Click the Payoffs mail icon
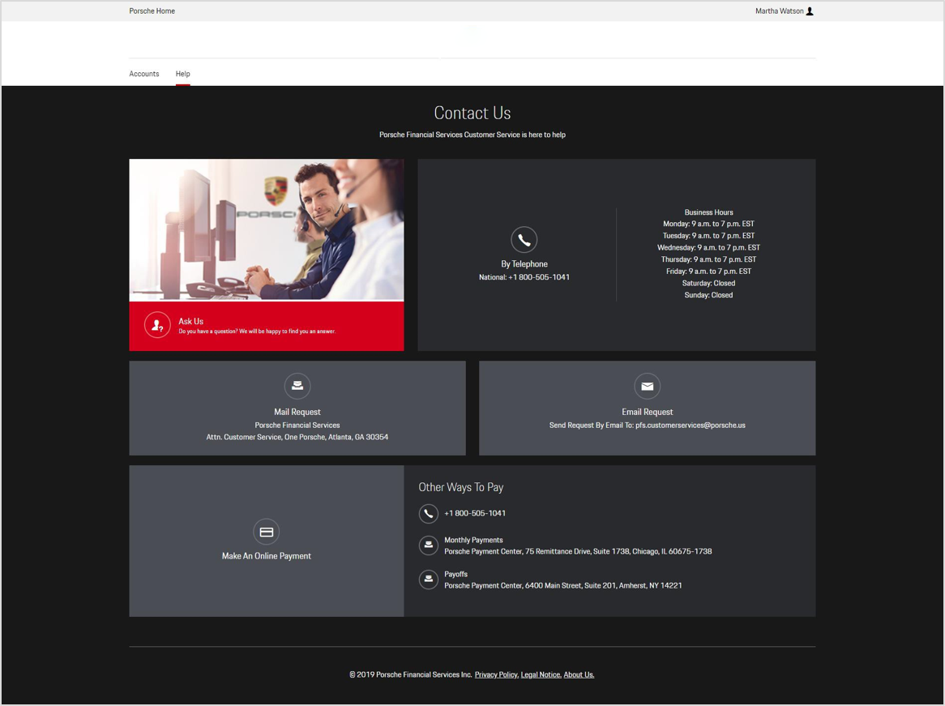Screen dimensions: 945x706 click(x=429, y=580)
